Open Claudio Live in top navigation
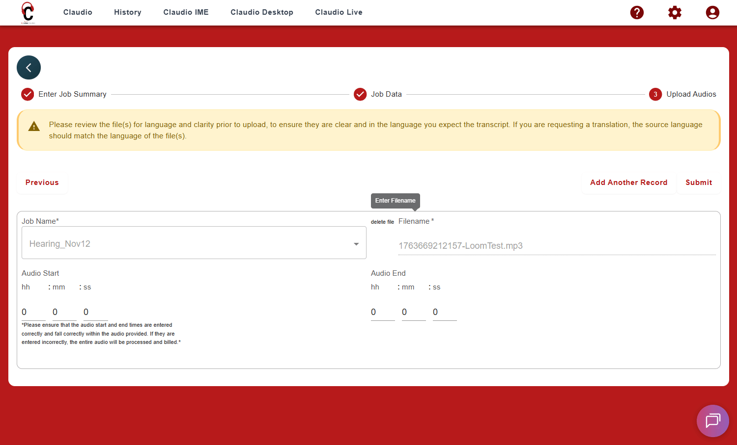The image size is (737, 445). 339,12
